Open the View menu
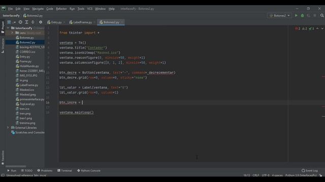Image resolution: width=325 pixels, height=182 pixels. click(x=26, y=9)
